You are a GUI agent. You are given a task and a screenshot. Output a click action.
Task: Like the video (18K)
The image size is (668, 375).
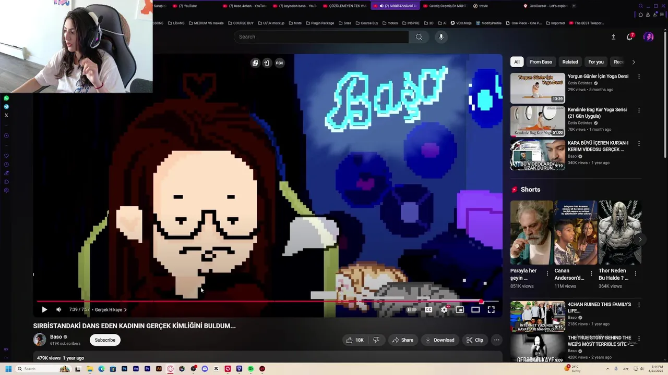[x=354, y=340]
